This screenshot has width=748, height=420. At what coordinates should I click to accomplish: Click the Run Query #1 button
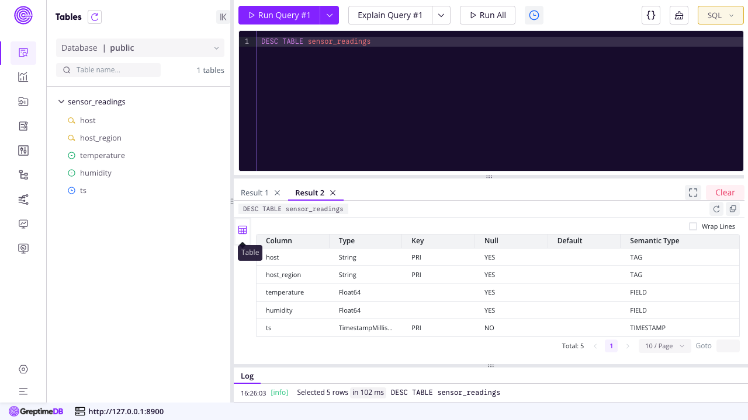point(279,15)
